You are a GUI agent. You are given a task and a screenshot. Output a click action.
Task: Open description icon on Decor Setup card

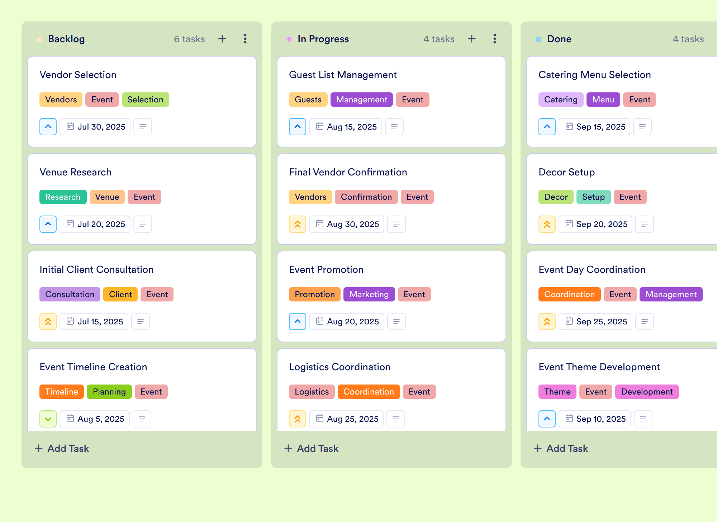pyautogui.click(x=645, y=224)
